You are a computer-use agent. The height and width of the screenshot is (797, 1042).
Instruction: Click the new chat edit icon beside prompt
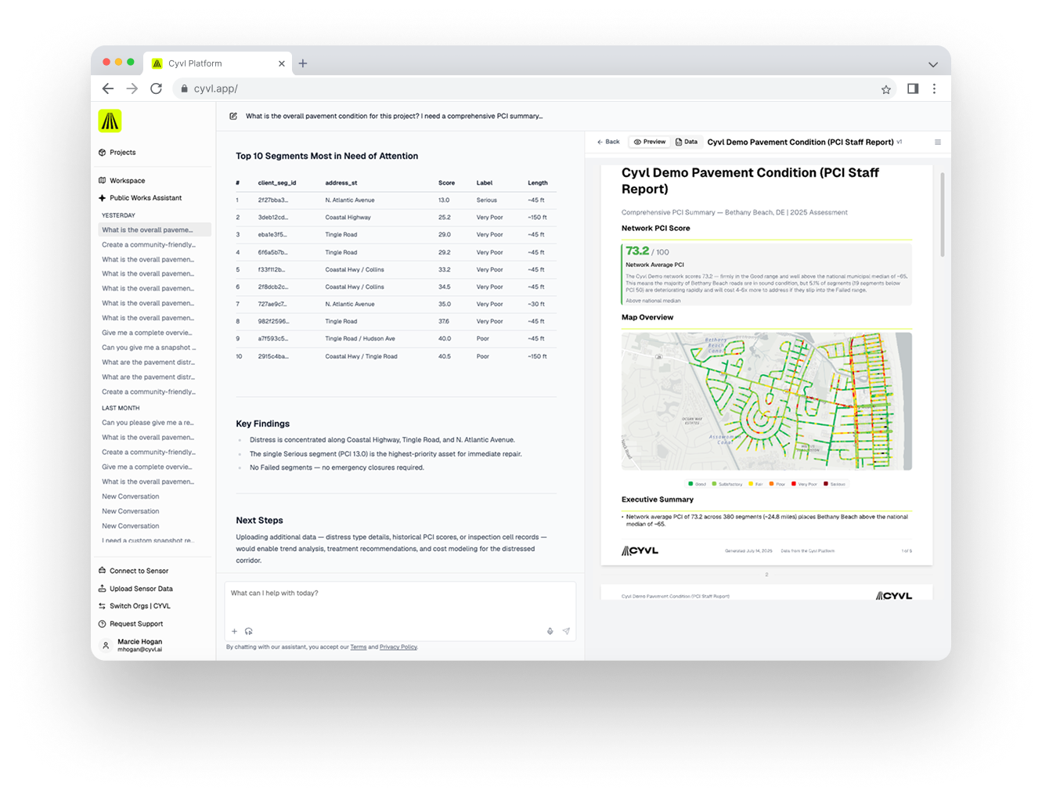(x=233, y=116)
